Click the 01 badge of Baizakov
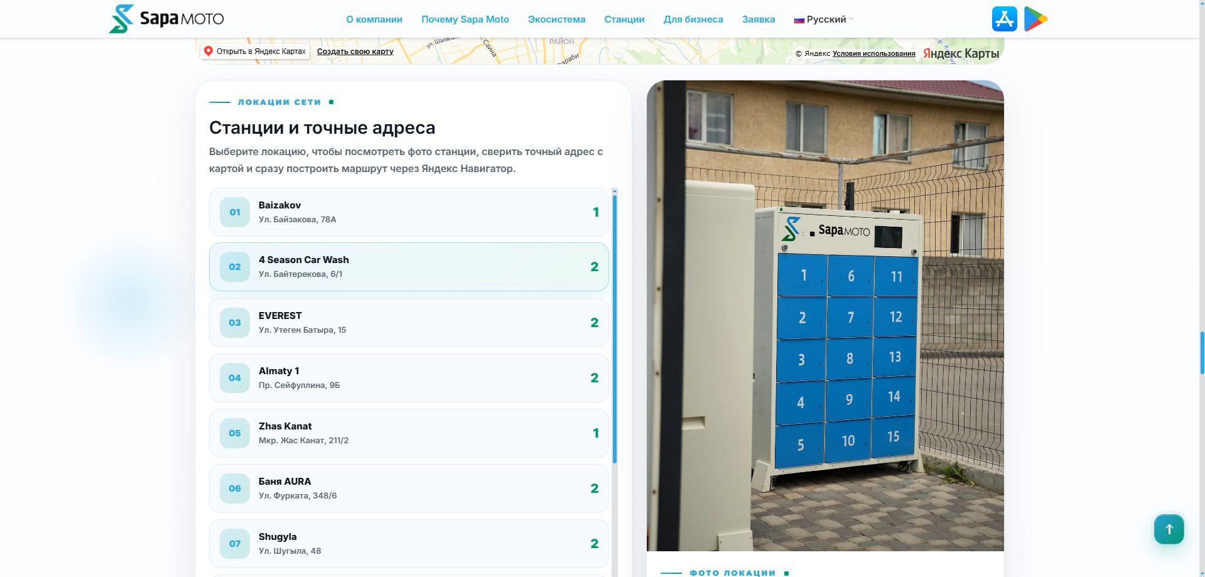 click(x=235, y=212)
